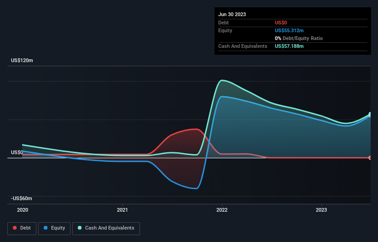Click the US$0 y-axis label
The width and height of the screenshot is (378, 242).
coord(17,152)
